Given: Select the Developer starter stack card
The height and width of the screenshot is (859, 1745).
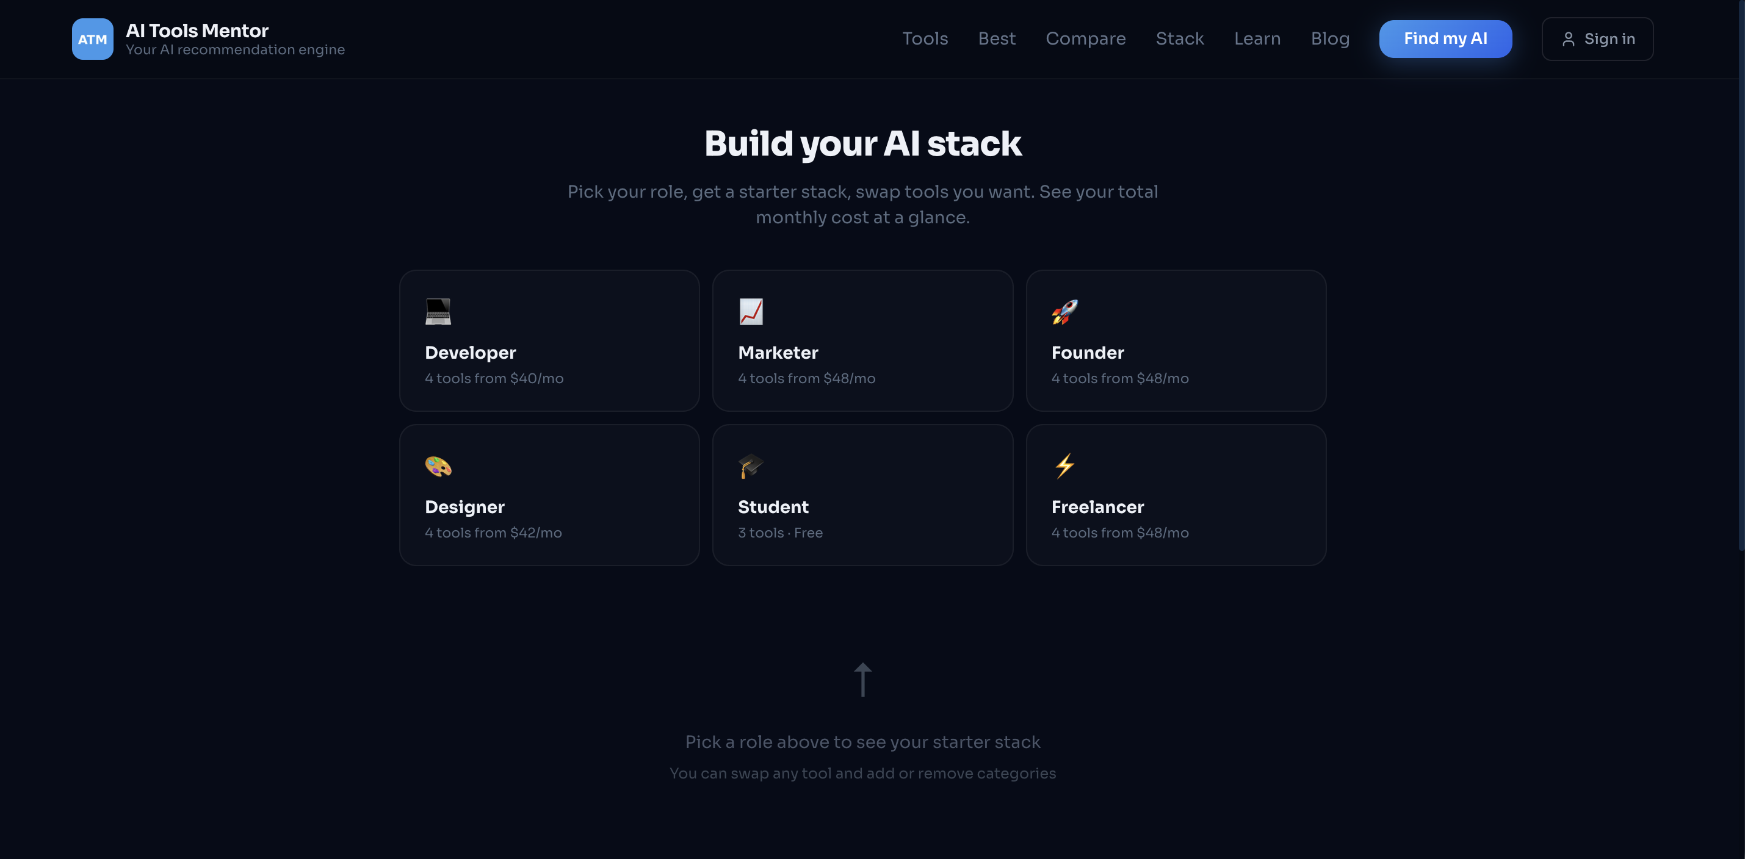Looking at the screenshot, I should (x=549, y=340).
